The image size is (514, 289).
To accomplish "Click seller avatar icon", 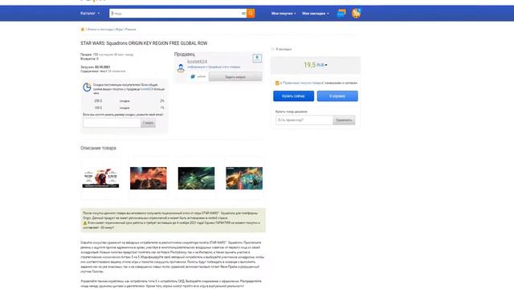I will 181,67.
